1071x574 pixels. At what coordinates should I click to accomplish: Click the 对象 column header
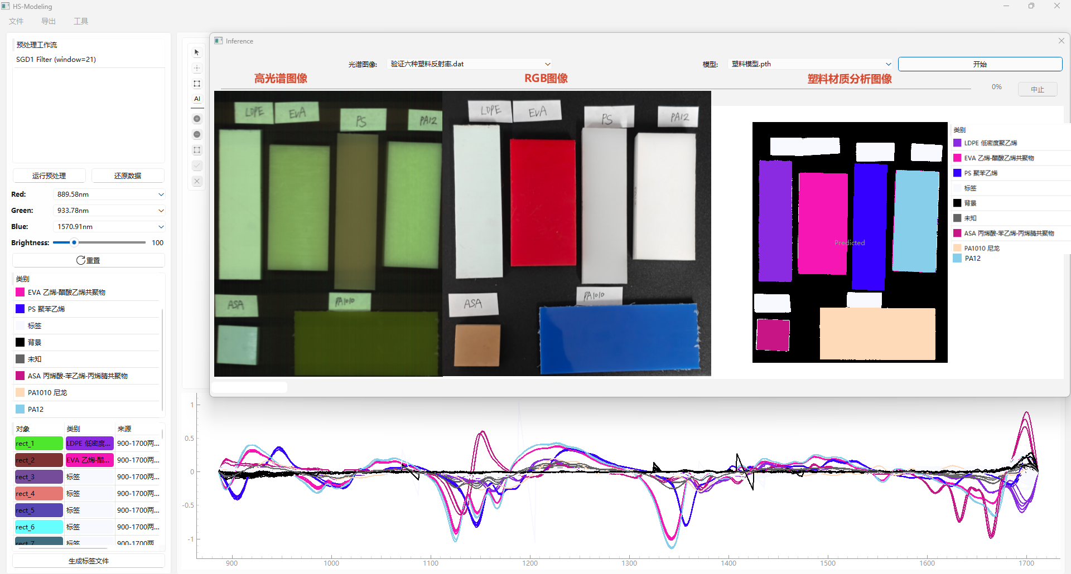coord(38,429)
